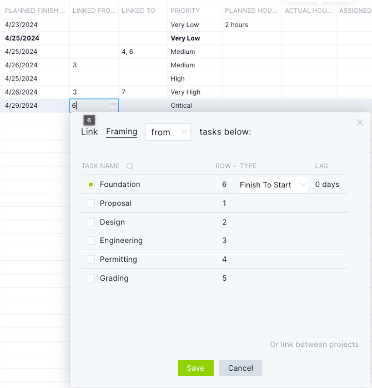Click the Grading task name
Image resolution: width=372 pixels, height=388 pixels.
coord(114,278)
